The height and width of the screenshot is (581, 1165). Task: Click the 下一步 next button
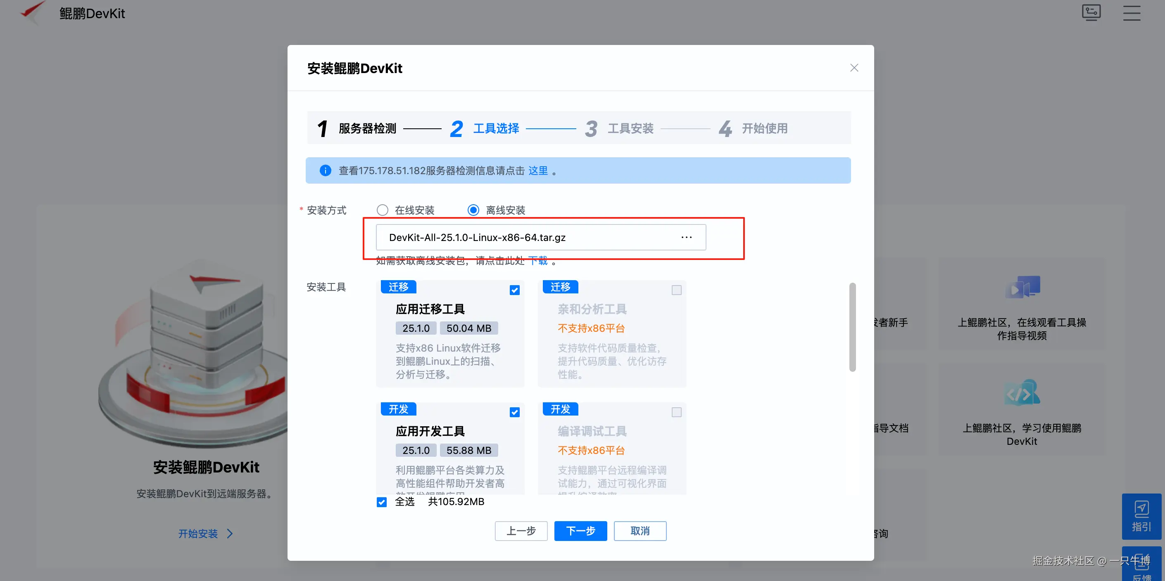[x=580, y=531]
